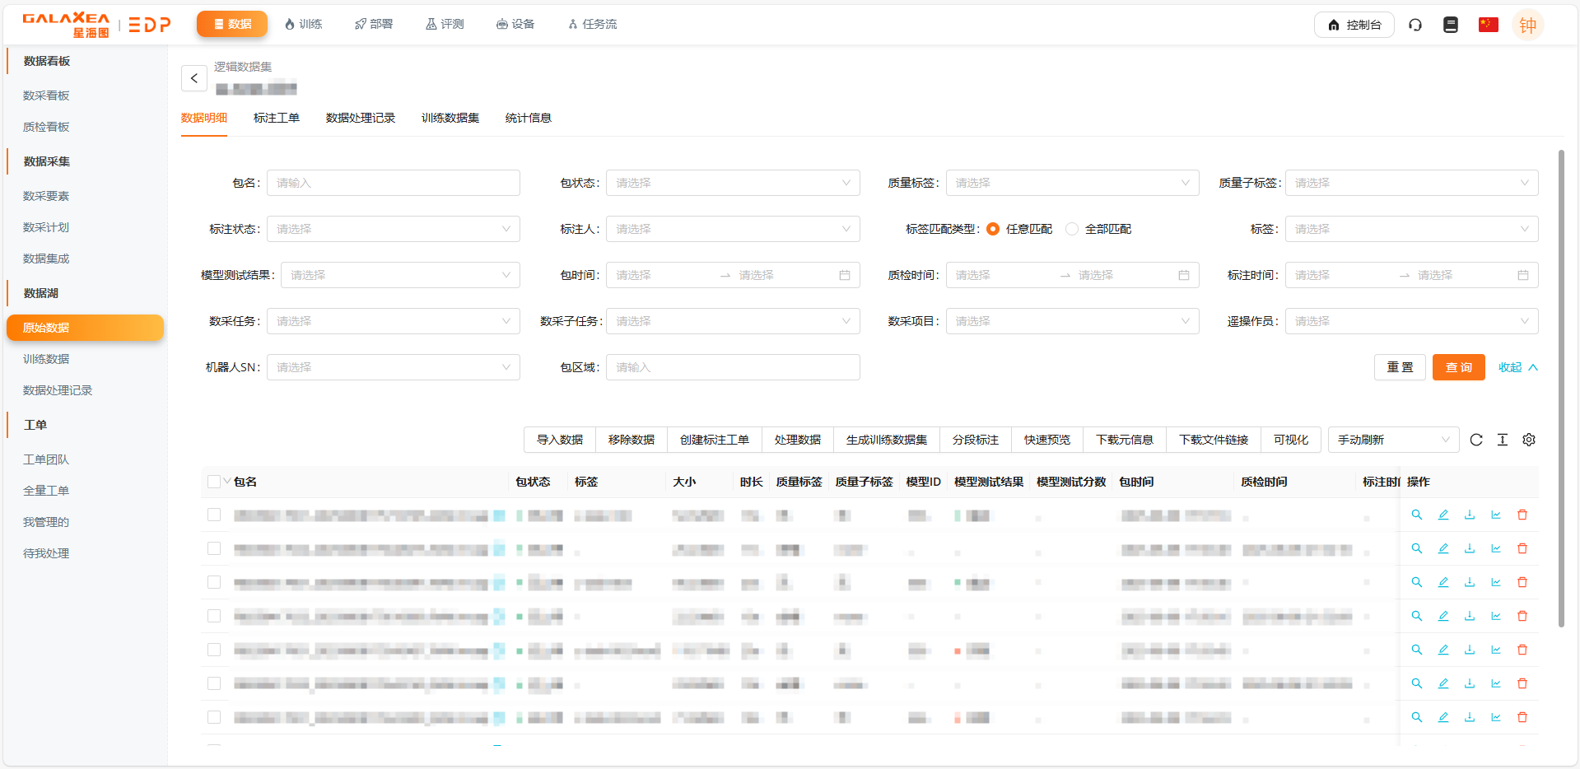Click the orange 查询 button

(x=1458, y=367)
